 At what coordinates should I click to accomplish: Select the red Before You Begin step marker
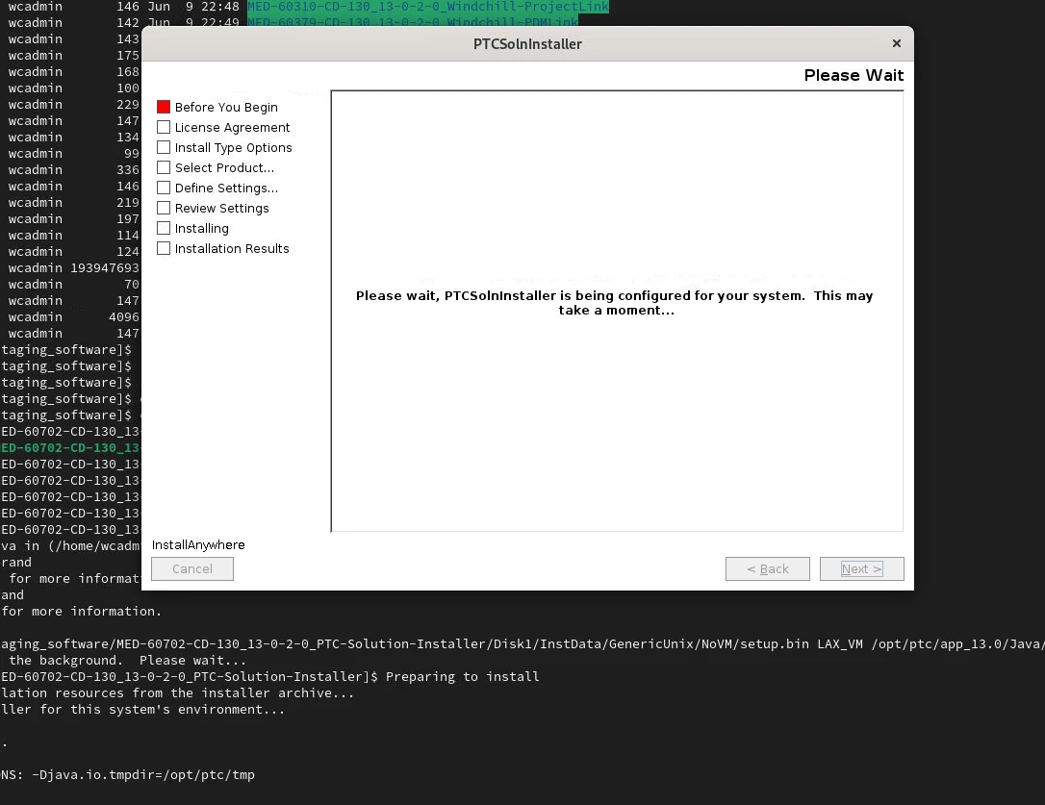[164, 107]
